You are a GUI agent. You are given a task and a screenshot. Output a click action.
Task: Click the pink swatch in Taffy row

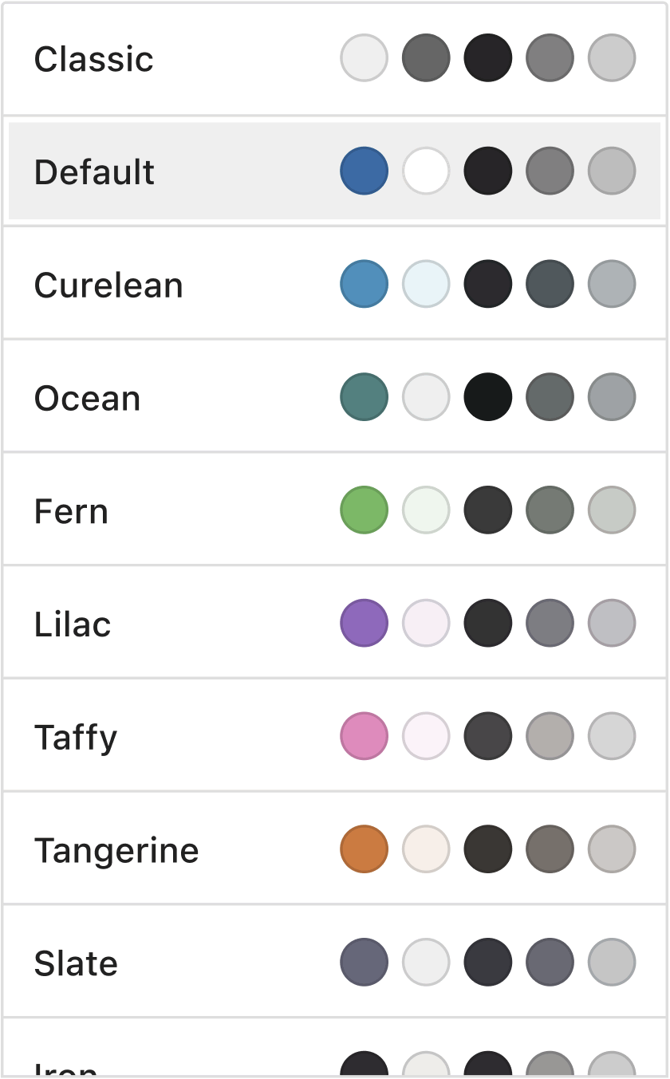364,737
